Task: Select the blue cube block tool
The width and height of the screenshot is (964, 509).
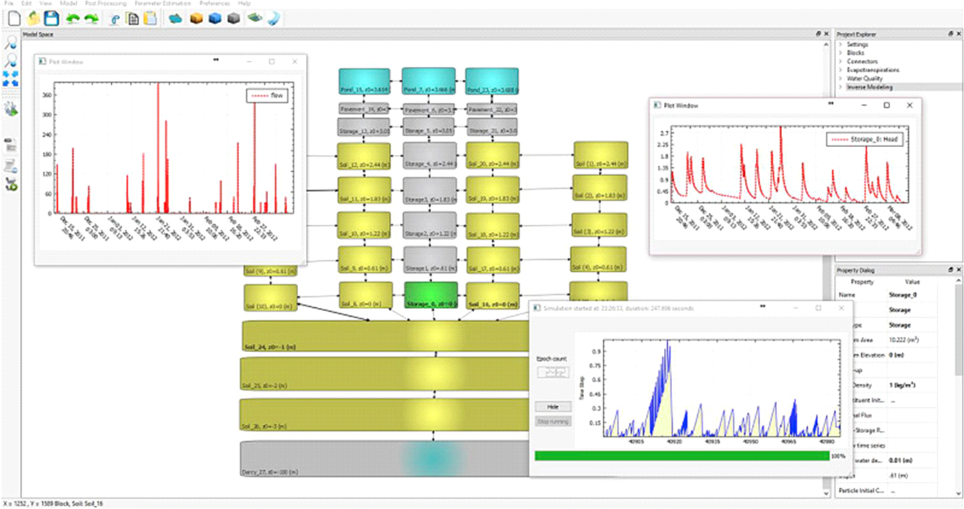Action: [215, 19]
